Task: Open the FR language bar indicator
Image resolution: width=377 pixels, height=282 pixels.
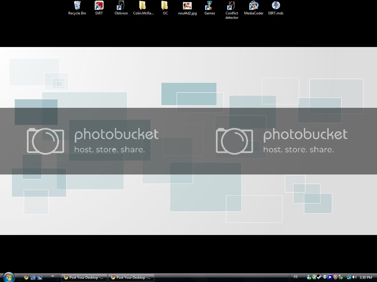Action: [295, 277]
